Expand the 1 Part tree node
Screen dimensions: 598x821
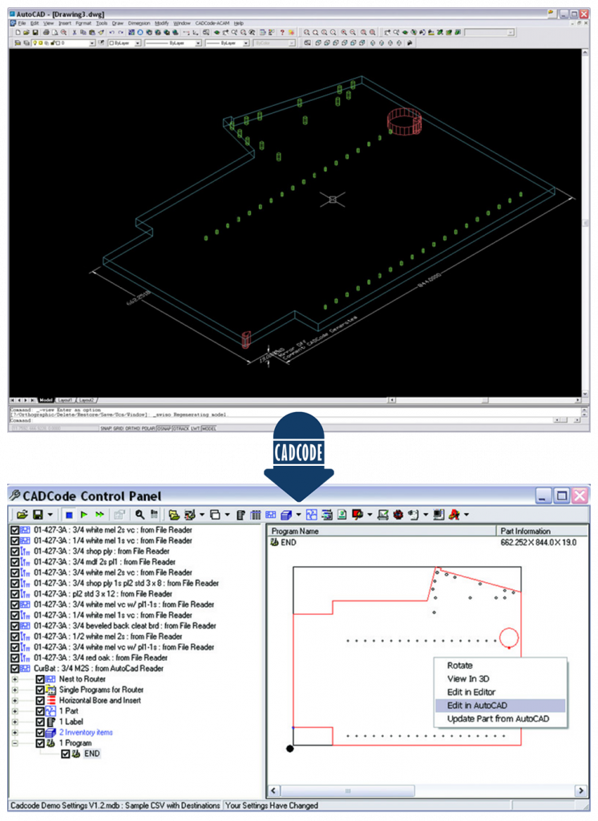pyautogui.click(x=14, y=711)
